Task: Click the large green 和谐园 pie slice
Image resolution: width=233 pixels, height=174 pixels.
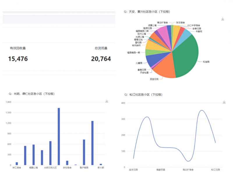Action: tap(185, 58)
